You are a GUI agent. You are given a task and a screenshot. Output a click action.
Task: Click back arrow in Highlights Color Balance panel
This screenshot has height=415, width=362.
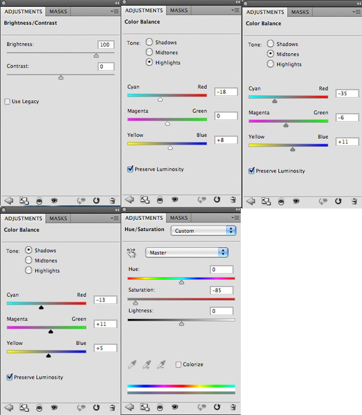pos(130,200)
